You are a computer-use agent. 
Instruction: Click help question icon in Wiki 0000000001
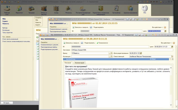pos(165,27)
